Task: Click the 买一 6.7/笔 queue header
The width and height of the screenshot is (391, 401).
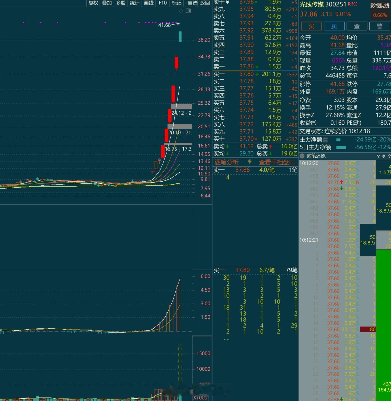Action: pos(255,270)
